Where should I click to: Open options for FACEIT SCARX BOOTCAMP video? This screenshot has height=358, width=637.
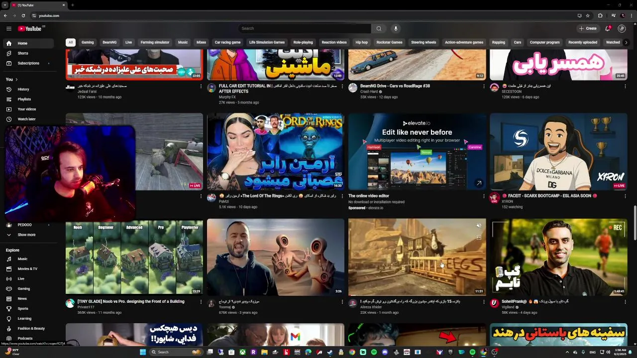(625, 196)
